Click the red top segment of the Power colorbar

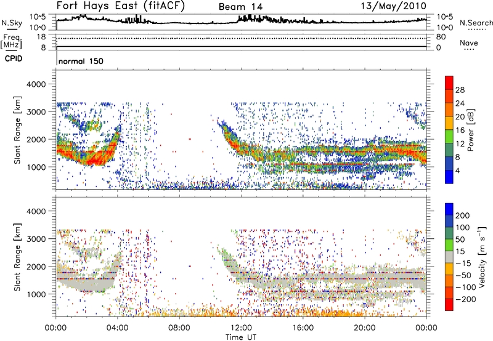click(449, 83)
